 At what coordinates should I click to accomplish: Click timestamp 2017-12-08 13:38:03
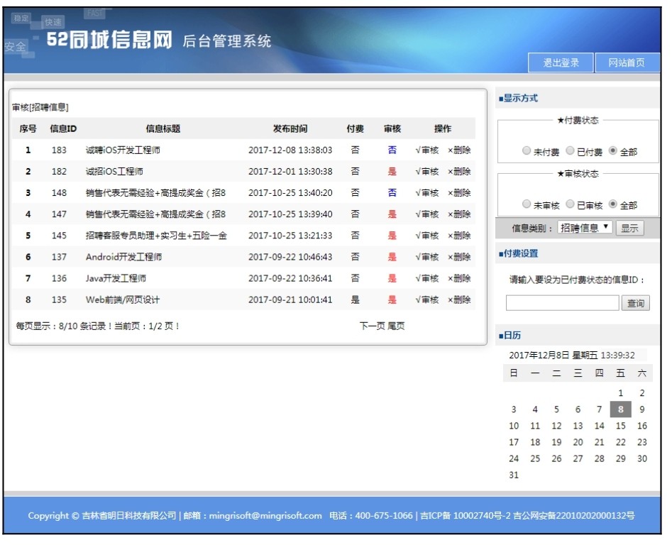pos(290,150)
